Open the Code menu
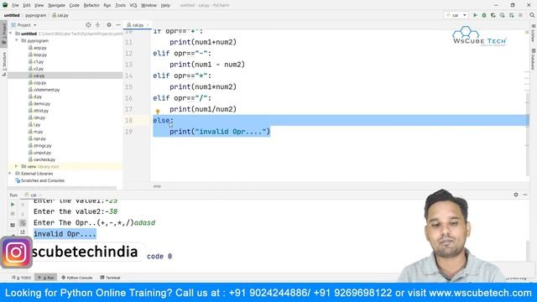Screen dimensions: 537x302 pos(75,5)
